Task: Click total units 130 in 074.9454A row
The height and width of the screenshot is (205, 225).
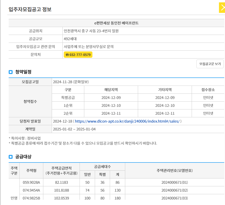Action: tap(118, 190)
